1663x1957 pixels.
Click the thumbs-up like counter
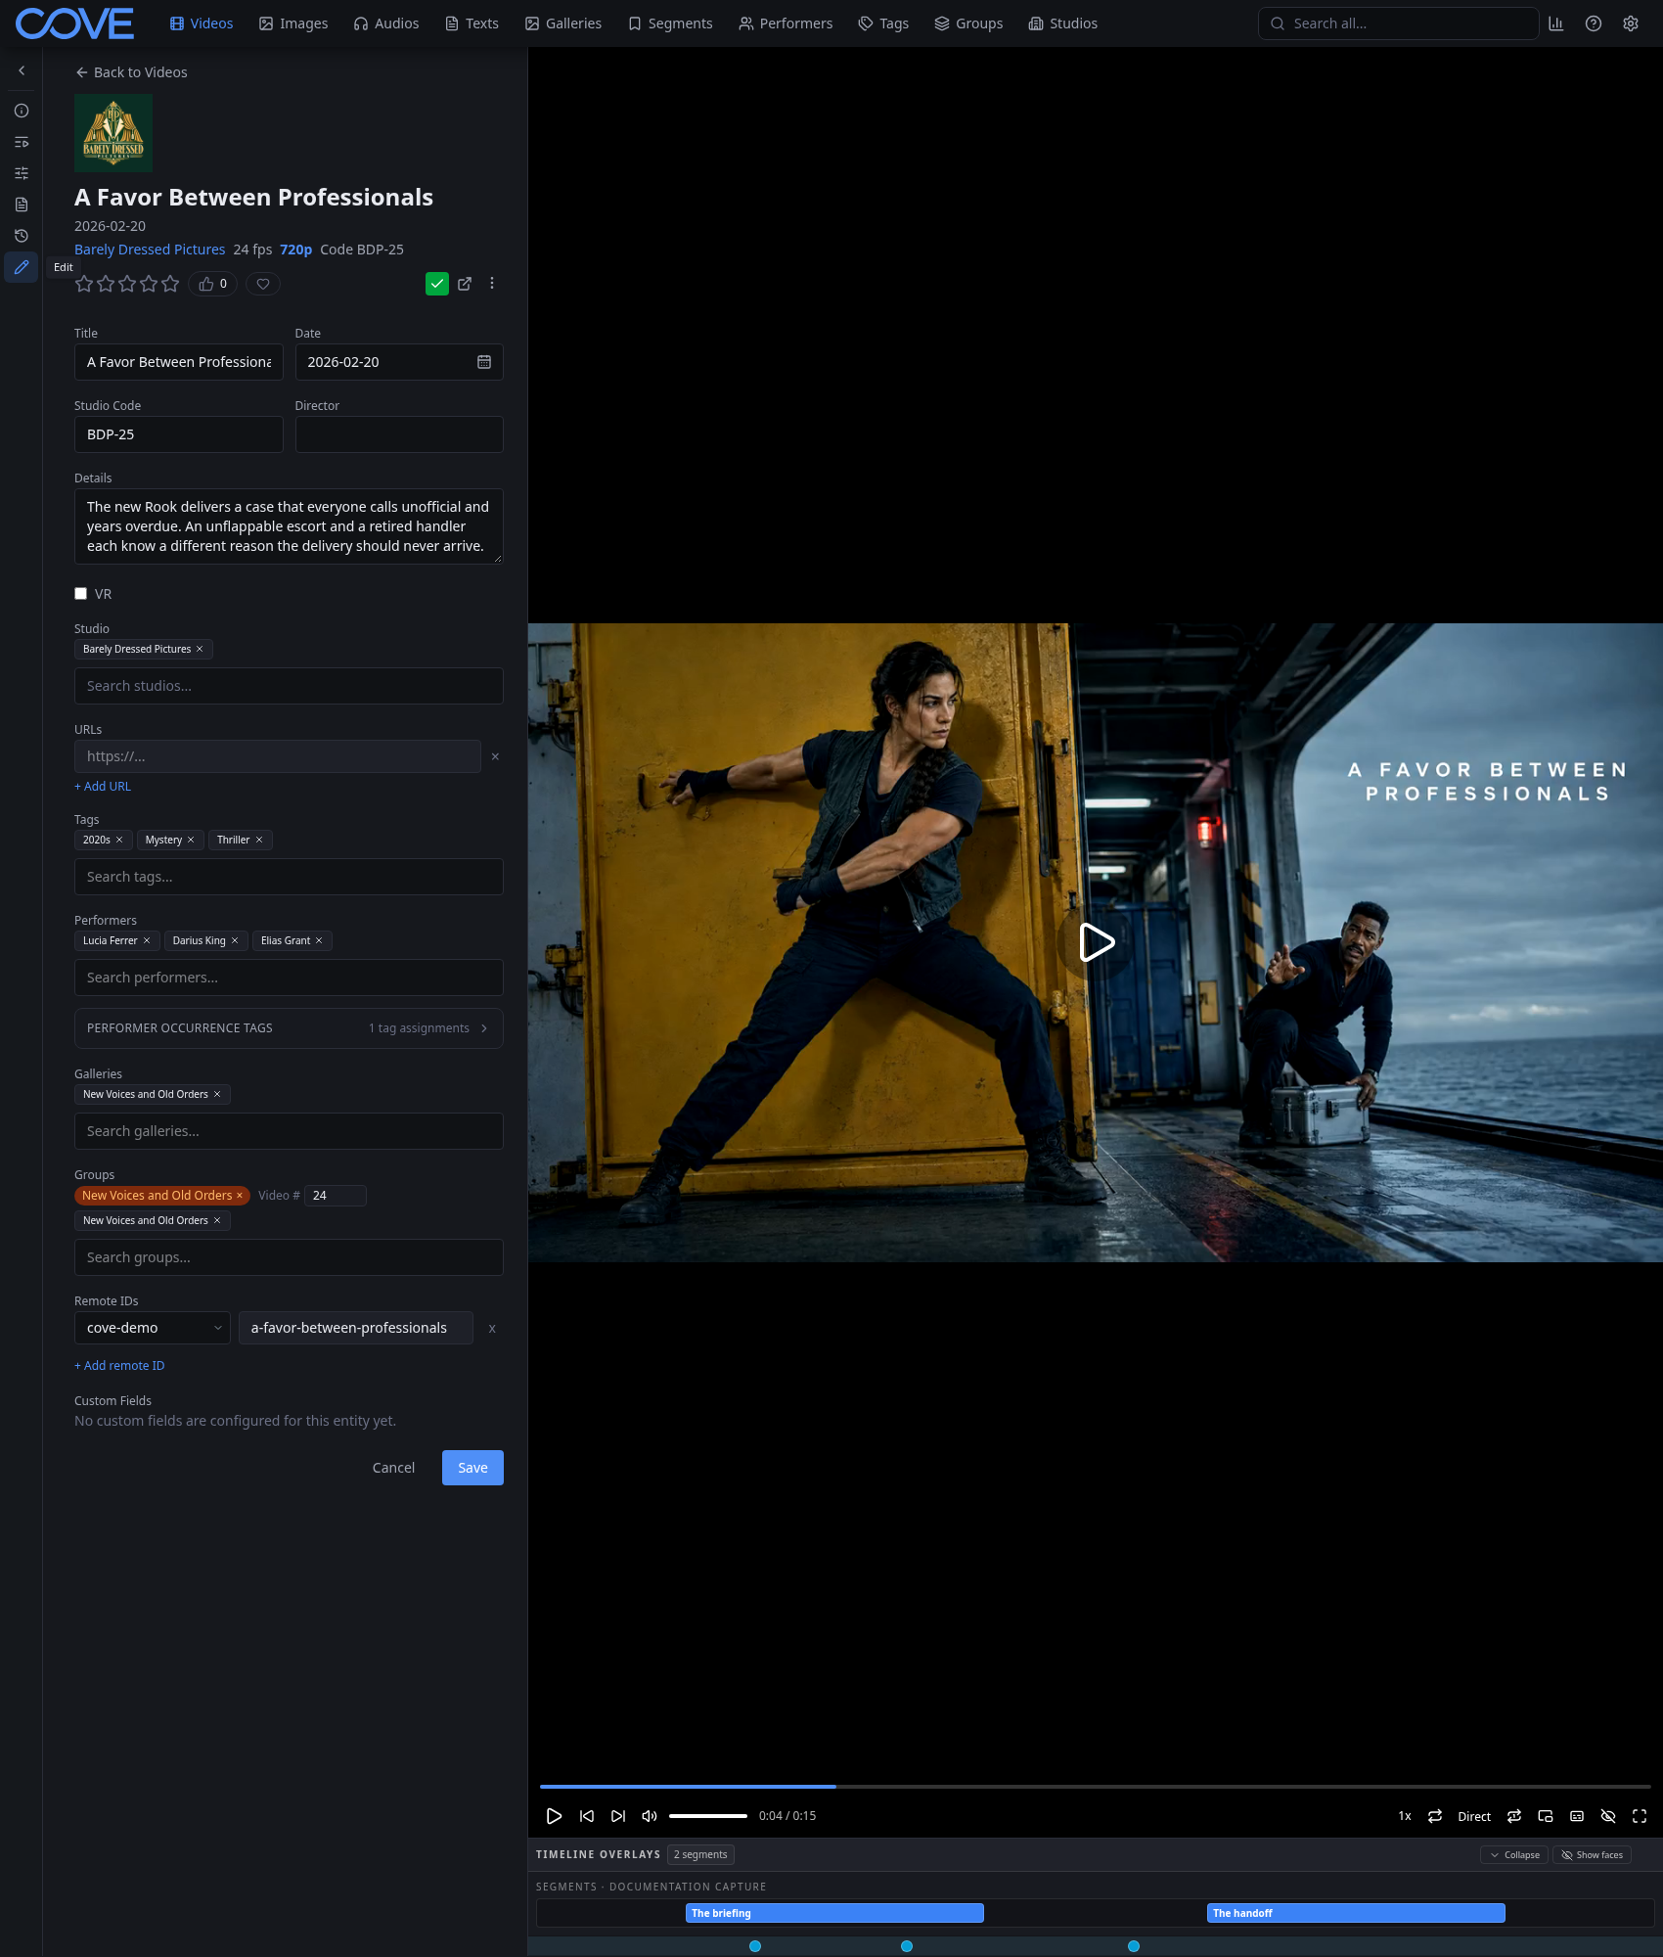[x=212, y=284]
